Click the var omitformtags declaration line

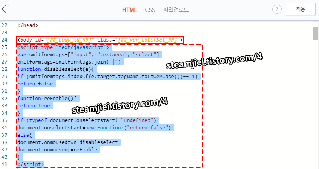[x=88, y=55]
